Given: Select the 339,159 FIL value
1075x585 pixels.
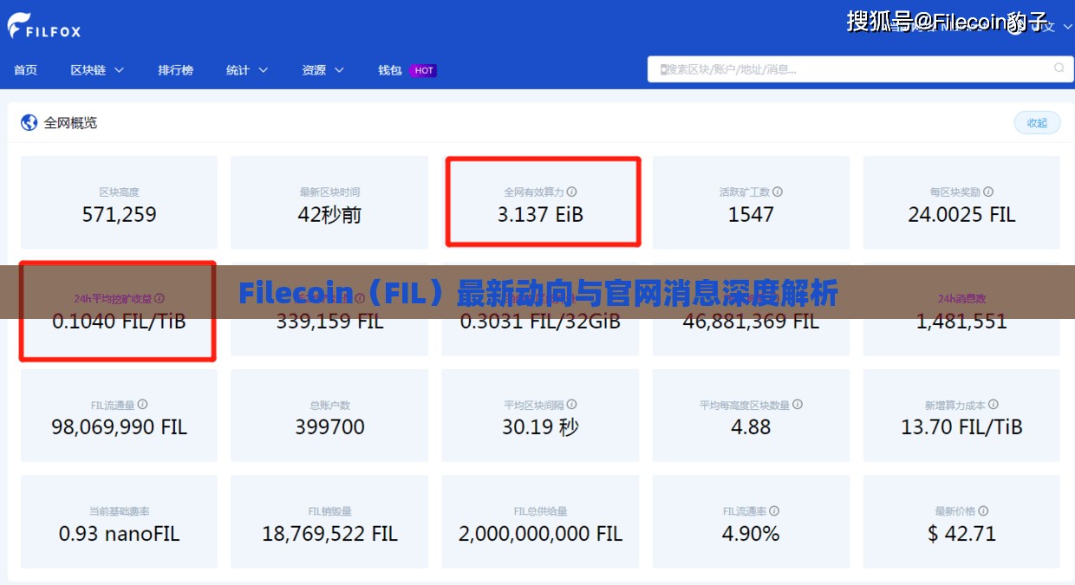Looking at the screenshot, I should coord(329,322).
